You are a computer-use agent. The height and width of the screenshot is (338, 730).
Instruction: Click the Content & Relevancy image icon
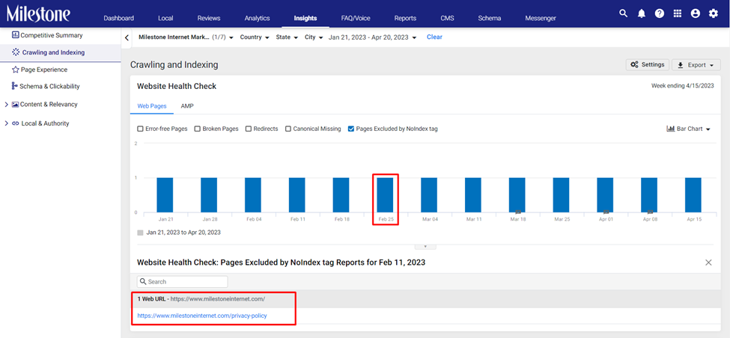16,105
